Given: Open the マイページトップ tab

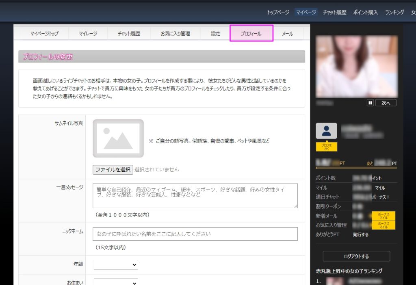Looking at the screenshot, I should pyautogui.click(x=44, y=34).
